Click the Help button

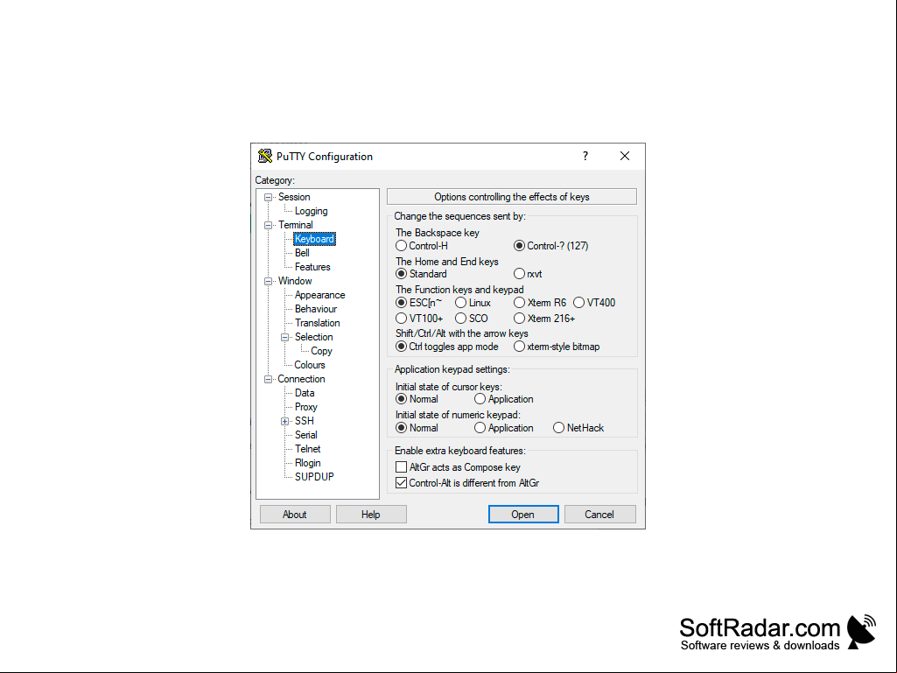pos(371,514)
